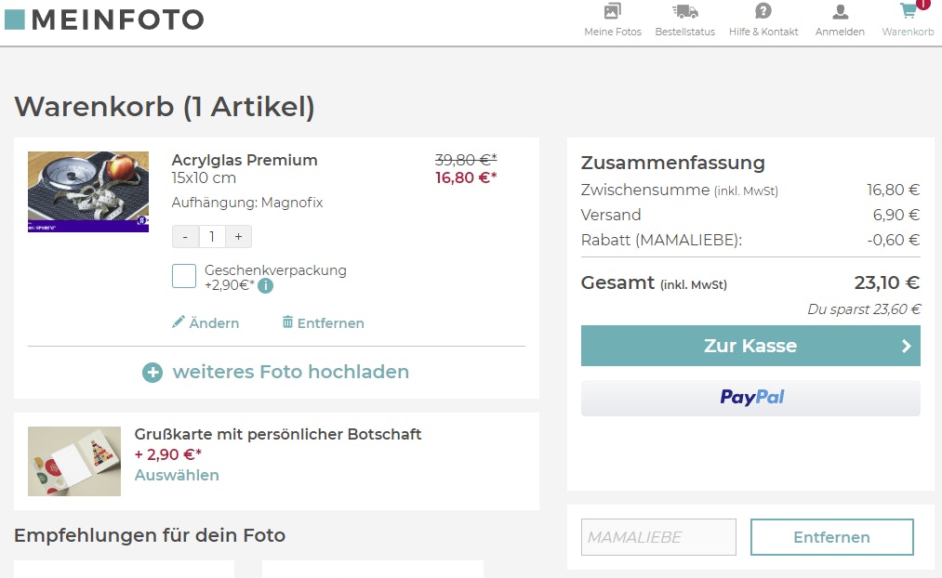This screenshot has width=942, height=578.
Task: Click the Anmelden user icon
Action: [x=839, y=13]
